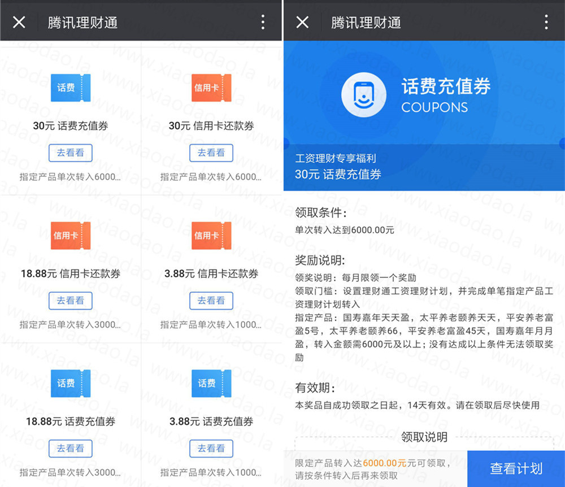The width and height of the screenshot is (565, 487).
Task: Select the 30元 信用卡还款券 title
Action: pos(211,126)
